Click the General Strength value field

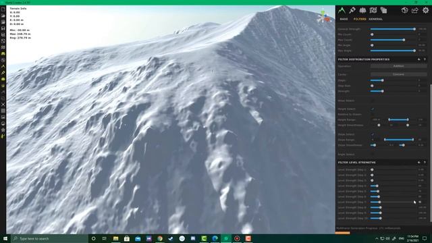click(x=423, y=29)
